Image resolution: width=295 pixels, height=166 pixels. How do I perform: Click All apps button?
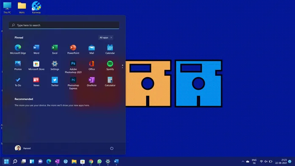[106, 38]
